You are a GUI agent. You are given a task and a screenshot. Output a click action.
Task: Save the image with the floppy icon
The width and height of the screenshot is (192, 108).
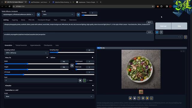pyautogui.click(x=135, y=98)
